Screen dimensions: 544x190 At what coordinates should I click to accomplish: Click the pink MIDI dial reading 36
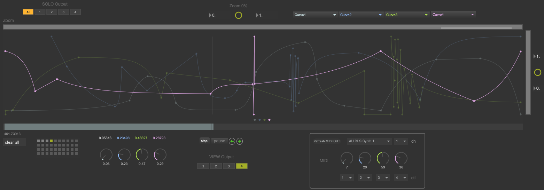tap(401, 158)
